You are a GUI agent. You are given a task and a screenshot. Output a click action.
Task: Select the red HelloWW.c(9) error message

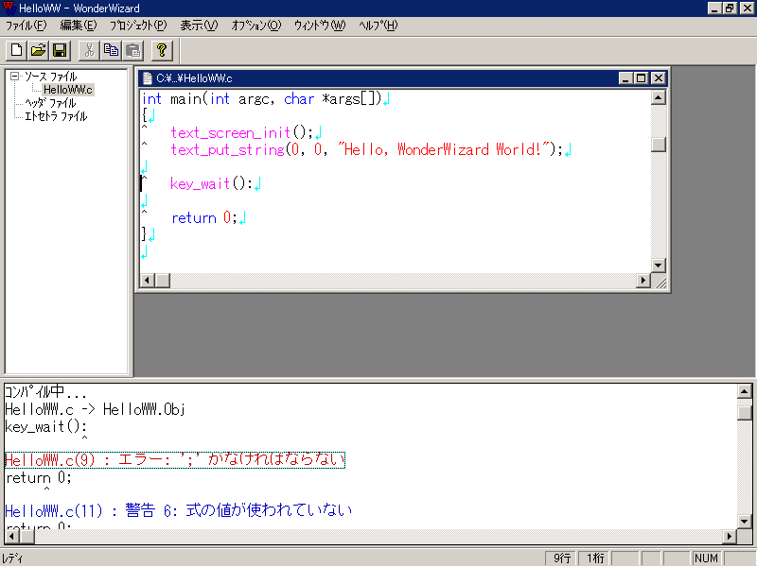click(x=175, y=460)
